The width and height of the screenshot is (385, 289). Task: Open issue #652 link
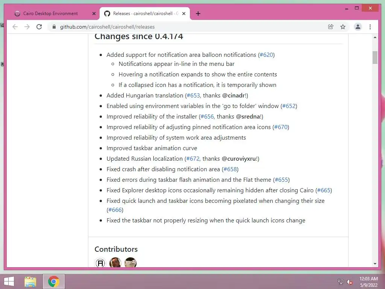[289, 106]
